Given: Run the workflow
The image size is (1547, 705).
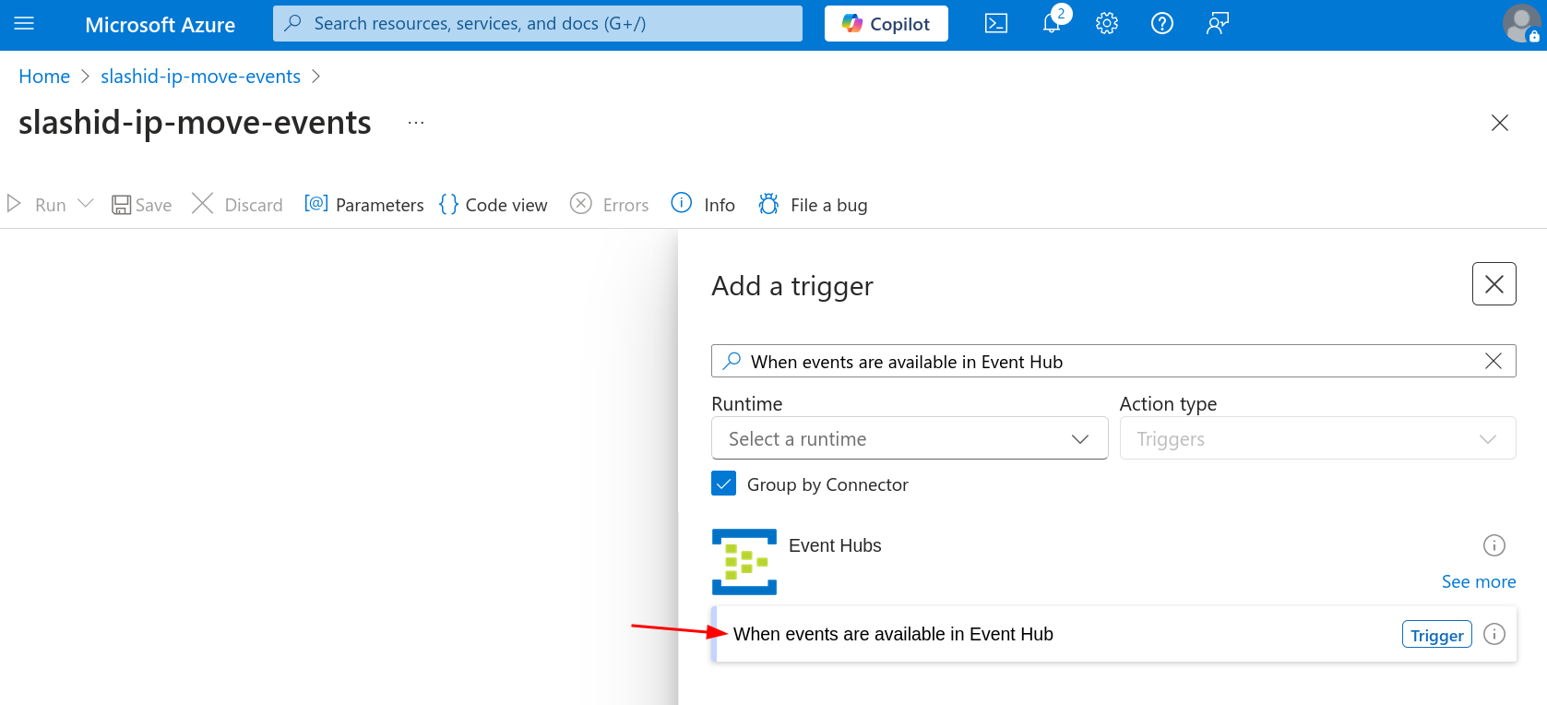Looking at the screenshot, I should click(x=37, y=205).
